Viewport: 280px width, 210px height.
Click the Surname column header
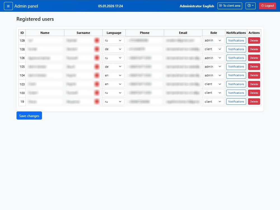click(x=83, y=33)
